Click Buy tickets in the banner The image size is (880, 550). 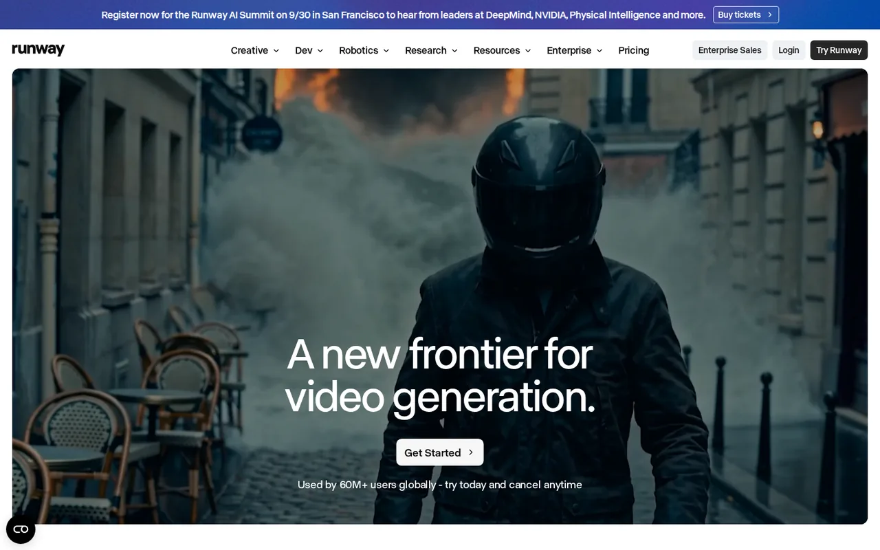746,14
